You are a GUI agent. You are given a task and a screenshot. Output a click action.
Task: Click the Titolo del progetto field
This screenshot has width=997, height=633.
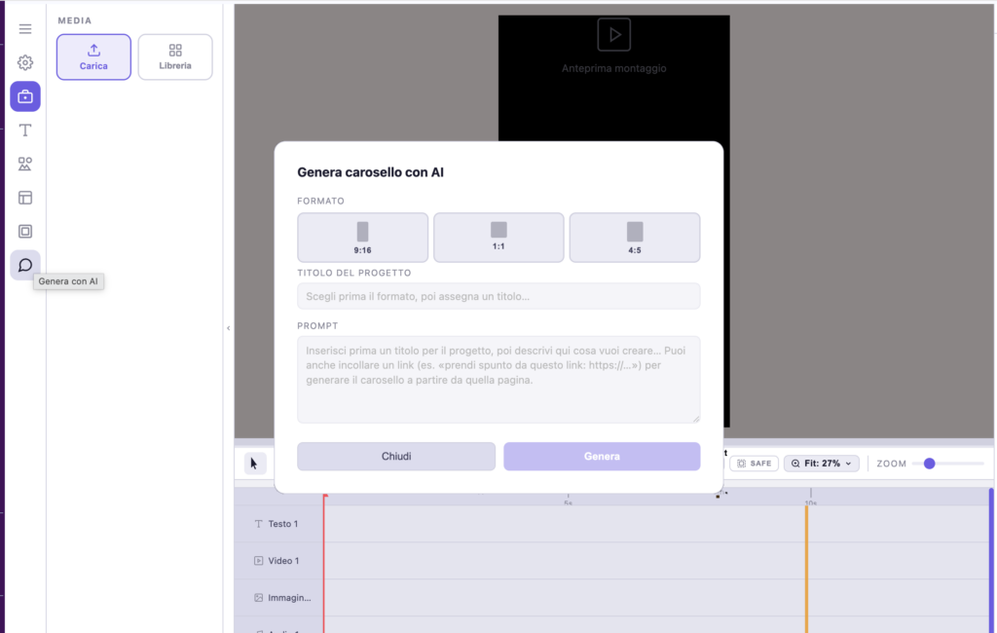[498, 296]
